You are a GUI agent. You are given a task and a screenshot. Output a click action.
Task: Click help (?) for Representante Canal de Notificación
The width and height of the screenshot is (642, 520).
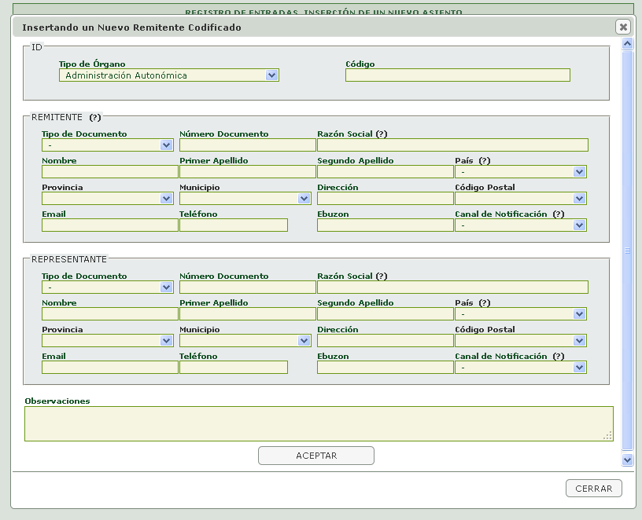(559, 357)
